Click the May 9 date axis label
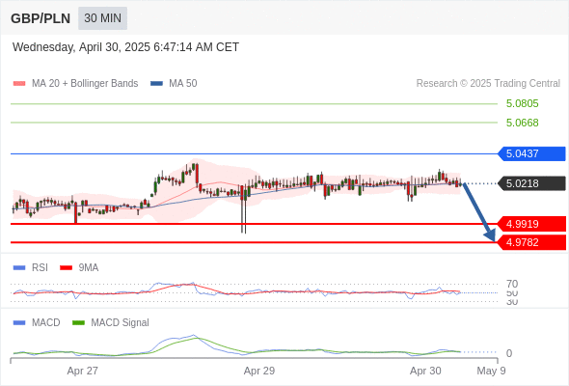 pos(491,371)
